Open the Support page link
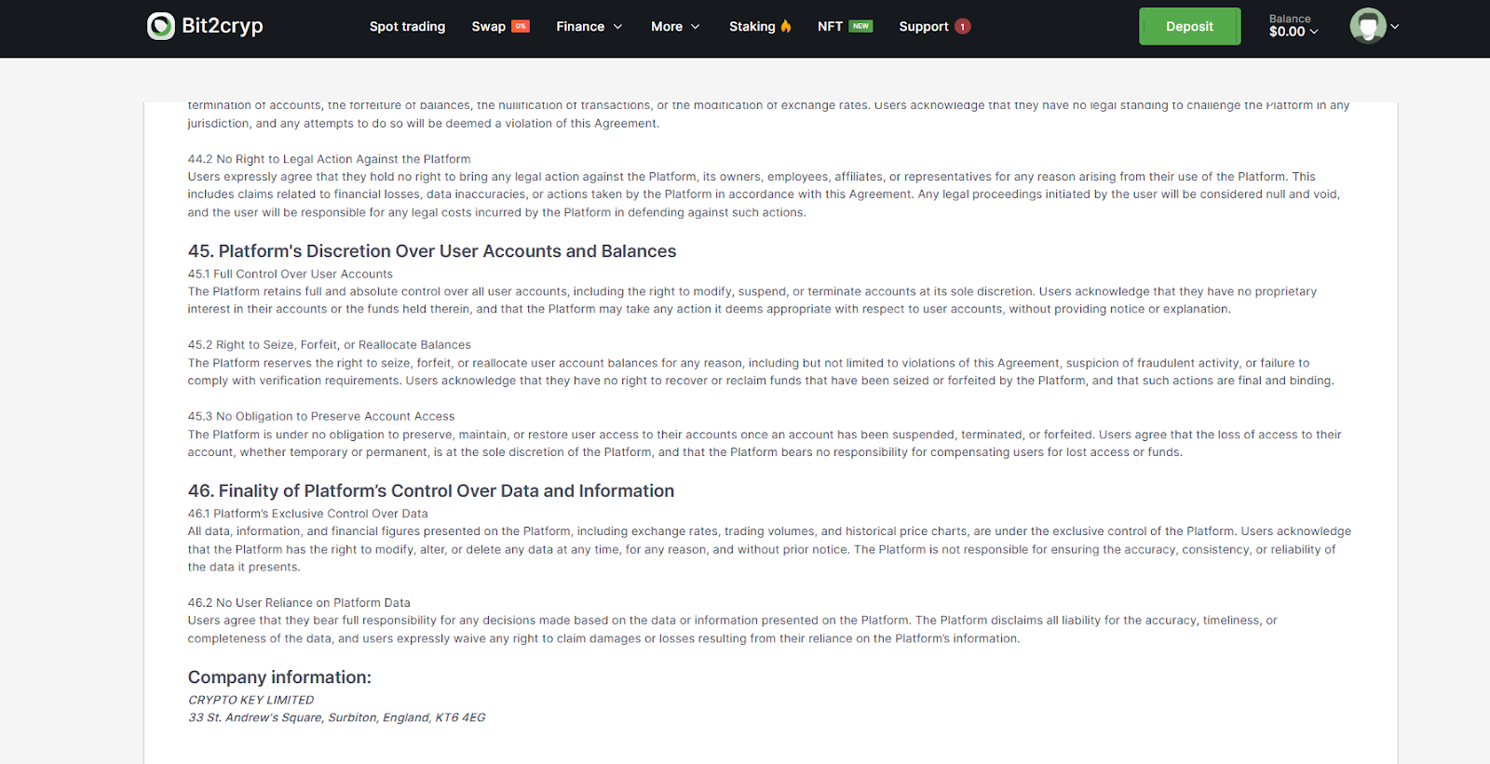This screenshot has height=764, width=1490. click(x=923, y=26)
